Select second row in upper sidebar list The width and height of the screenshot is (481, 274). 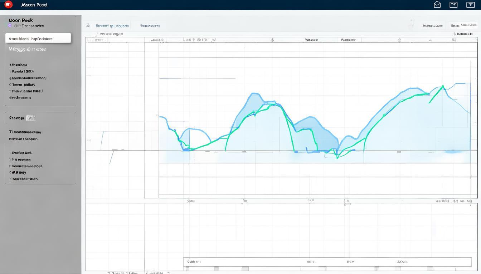[x=21, y=71]
